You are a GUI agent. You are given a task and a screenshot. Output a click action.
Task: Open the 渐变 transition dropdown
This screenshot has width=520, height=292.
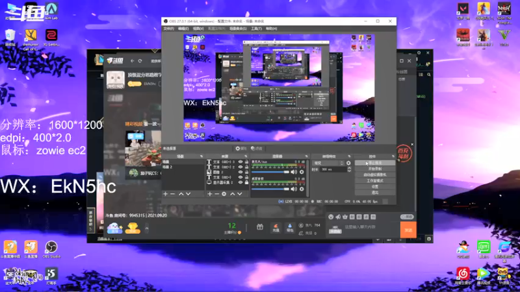pyautogui.click(x=328, y=163)
